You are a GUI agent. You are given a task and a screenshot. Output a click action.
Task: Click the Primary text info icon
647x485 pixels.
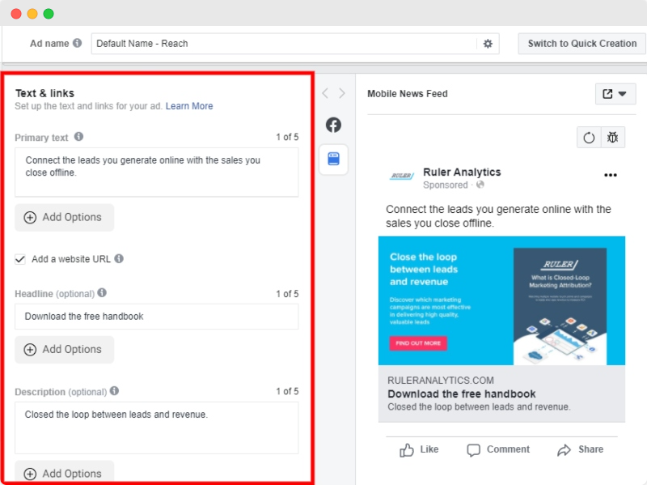click(x=78, y=137)
